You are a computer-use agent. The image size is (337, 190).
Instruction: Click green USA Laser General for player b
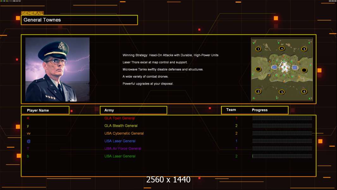pos(120,156)
